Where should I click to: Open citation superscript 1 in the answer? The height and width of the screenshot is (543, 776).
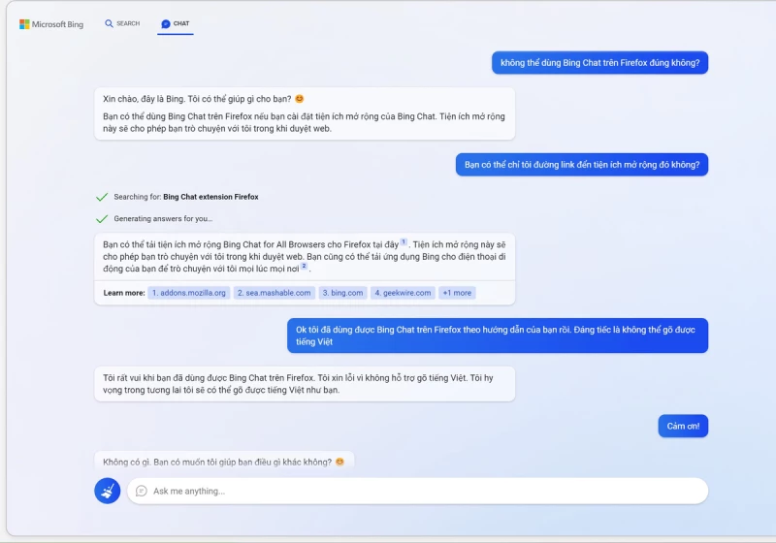click(404, 241)
